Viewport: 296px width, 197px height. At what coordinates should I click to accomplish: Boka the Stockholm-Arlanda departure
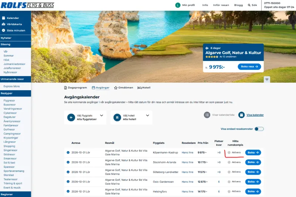253,162
